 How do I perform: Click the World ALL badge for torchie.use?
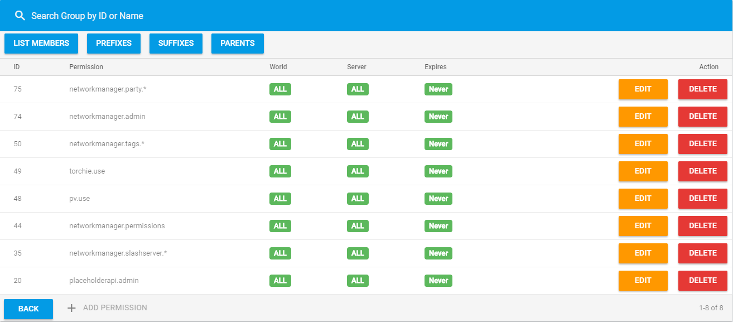[280, 171]
